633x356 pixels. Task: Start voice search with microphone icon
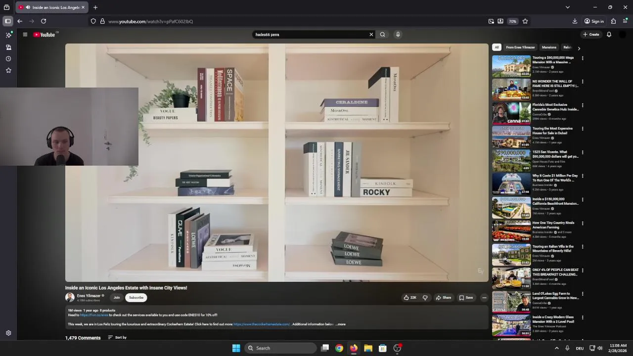click(x=398, y=35)
